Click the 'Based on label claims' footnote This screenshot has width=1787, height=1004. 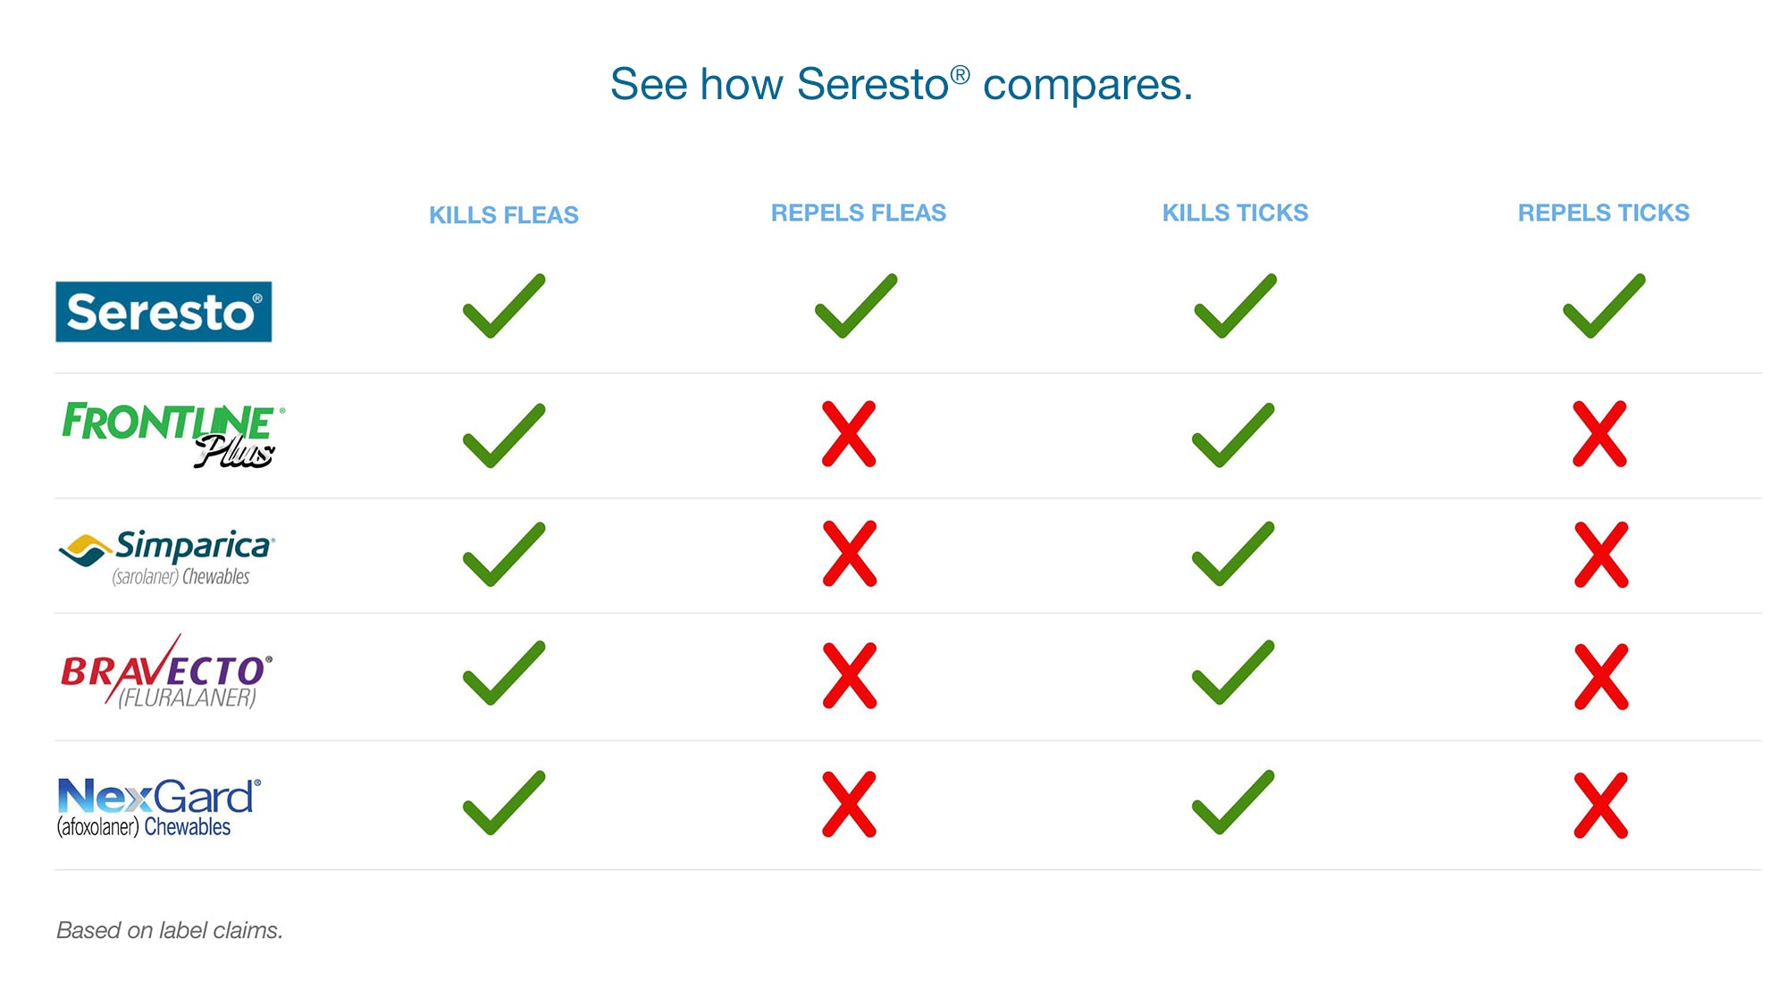click(170, 930)
